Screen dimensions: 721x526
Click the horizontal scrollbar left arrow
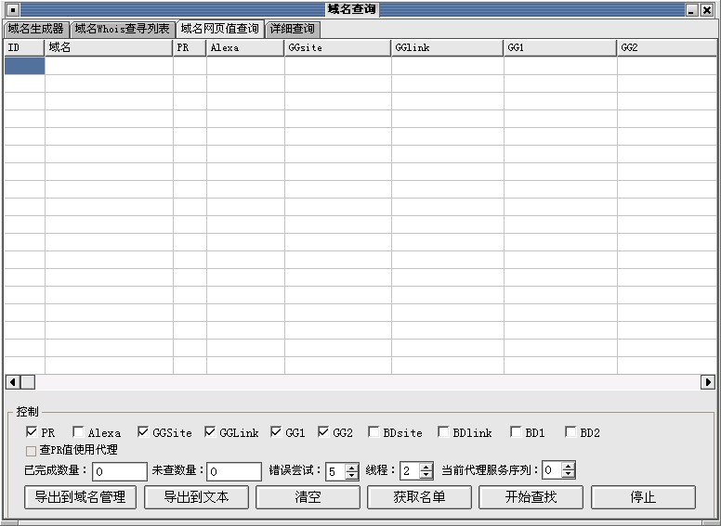coord(12,382)
